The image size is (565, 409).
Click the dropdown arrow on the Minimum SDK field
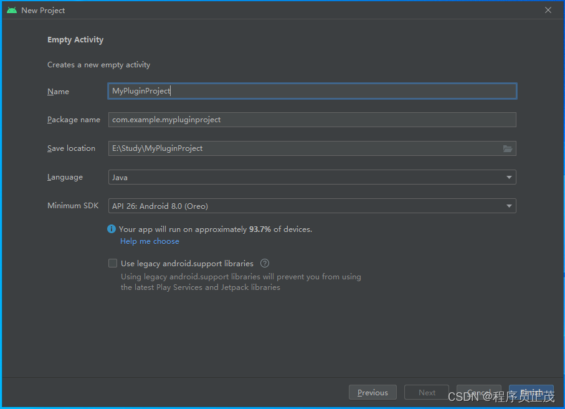click(x=509, y=206)
